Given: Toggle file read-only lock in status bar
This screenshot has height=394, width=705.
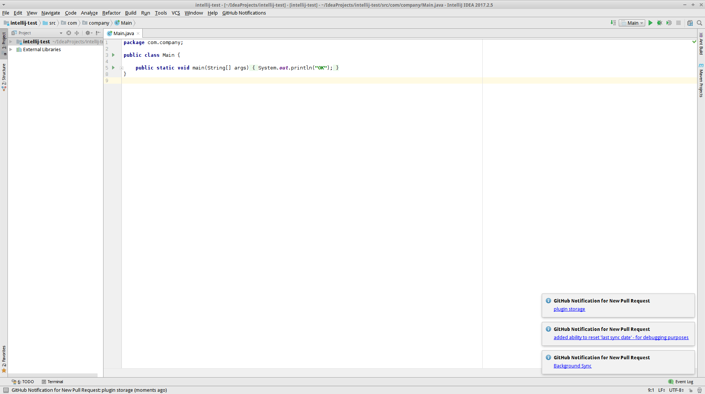Looking at the screenshot, I should (691, 390).
